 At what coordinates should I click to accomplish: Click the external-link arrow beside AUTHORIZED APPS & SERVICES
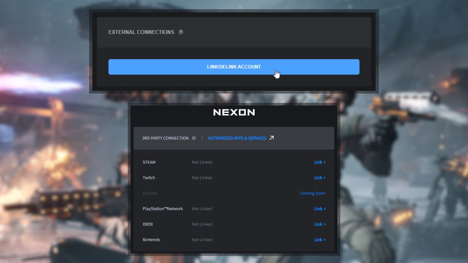(272, 138)
